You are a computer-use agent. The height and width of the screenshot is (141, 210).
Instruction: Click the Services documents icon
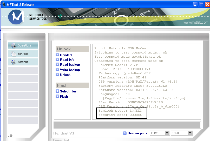[x=14, y=54]
